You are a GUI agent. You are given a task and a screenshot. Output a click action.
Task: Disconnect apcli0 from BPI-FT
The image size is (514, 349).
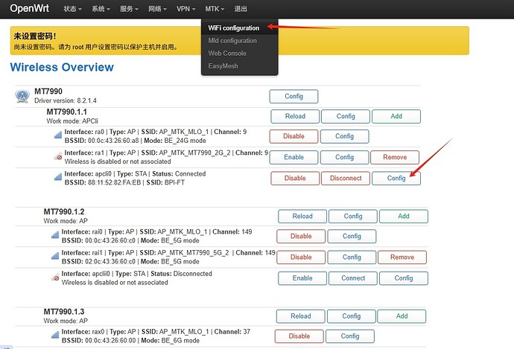tap(346, 178)
